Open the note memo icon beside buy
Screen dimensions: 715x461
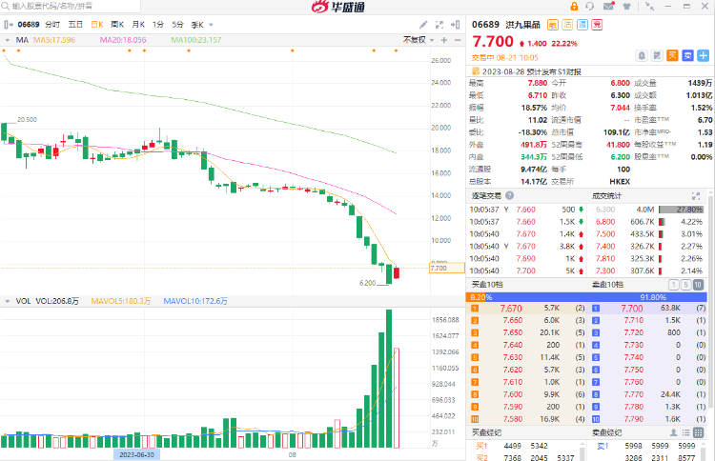pos(657,55)
